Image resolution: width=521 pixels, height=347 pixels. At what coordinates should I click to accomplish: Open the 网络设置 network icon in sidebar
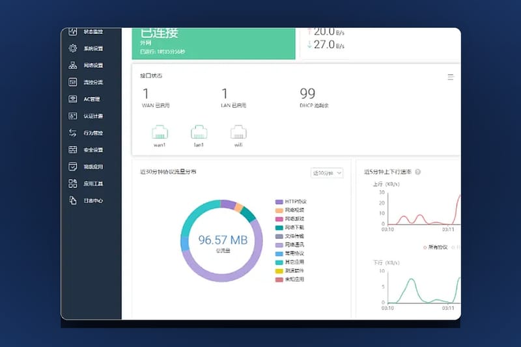pos(73,65)
